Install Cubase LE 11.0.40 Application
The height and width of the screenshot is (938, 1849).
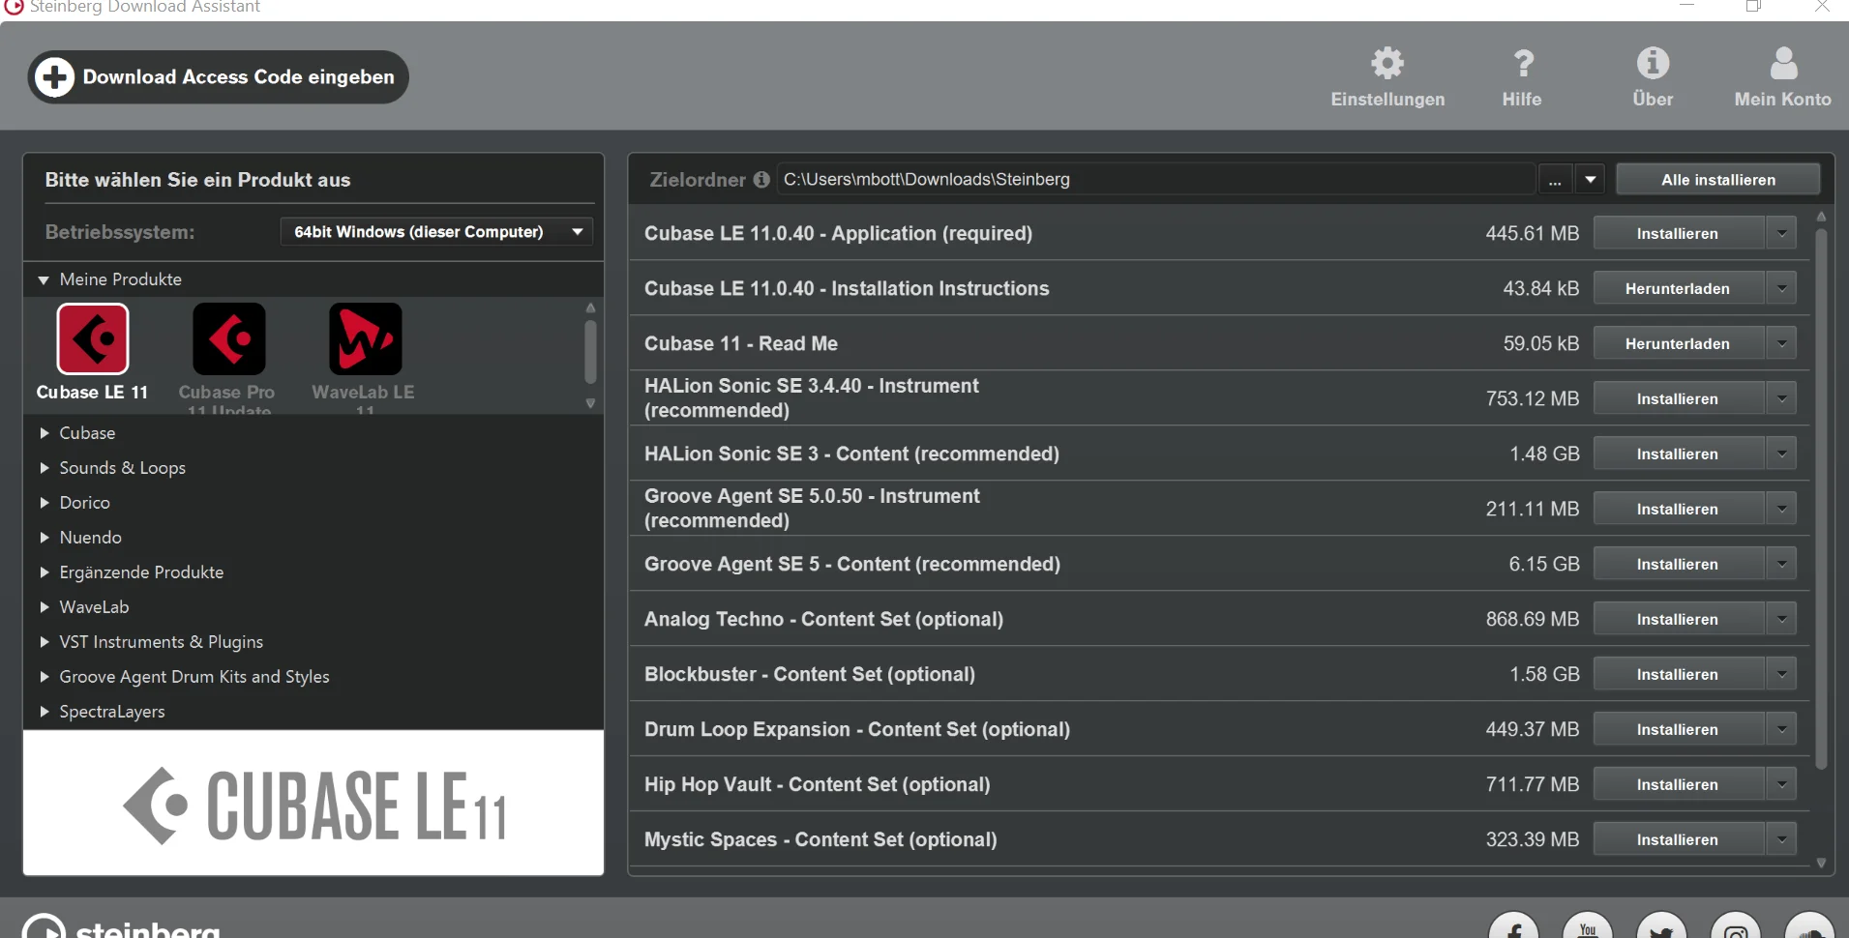click(1678, 233)
